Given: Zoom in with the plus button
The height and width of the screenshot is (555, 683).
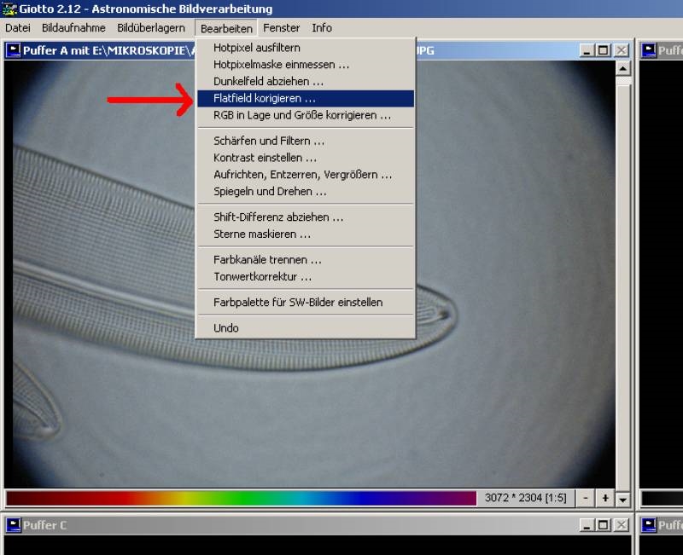Looking at the screenshot, I should (604, 498).
